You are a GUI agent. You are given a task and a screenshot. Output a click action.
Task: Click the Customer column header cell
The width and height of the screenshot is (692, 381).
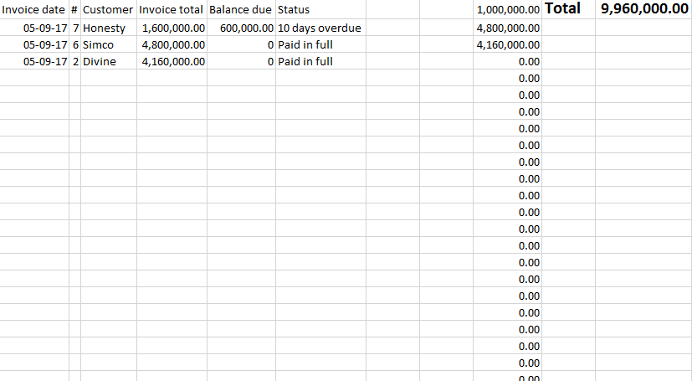point(109,10)
